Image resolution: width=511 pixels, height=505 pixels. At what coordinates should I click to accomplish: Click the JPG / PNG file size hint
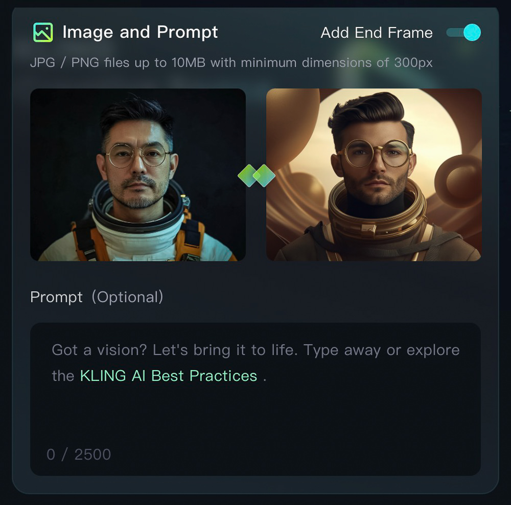pos(231,62)
